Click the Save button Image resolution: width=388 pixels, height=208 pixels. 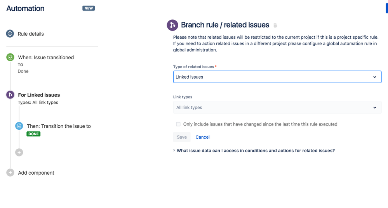pyautogui.click(x=182, y=137)
